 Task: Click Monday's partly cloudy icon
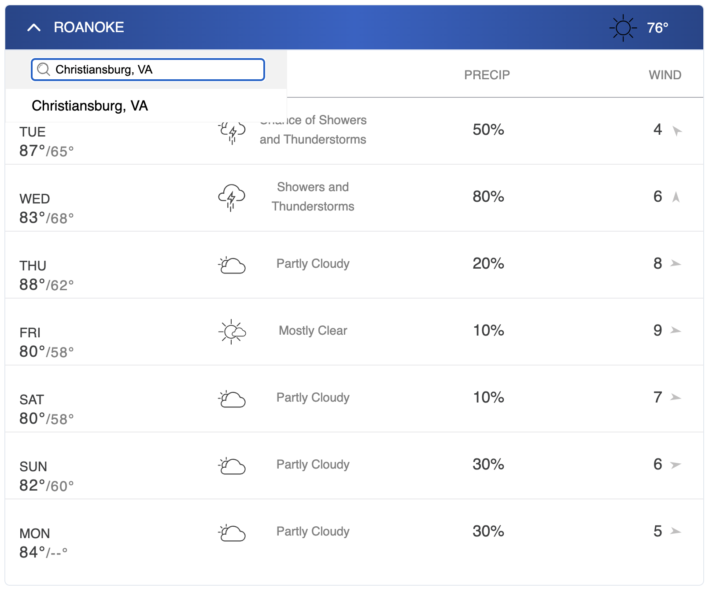[232, 532]
